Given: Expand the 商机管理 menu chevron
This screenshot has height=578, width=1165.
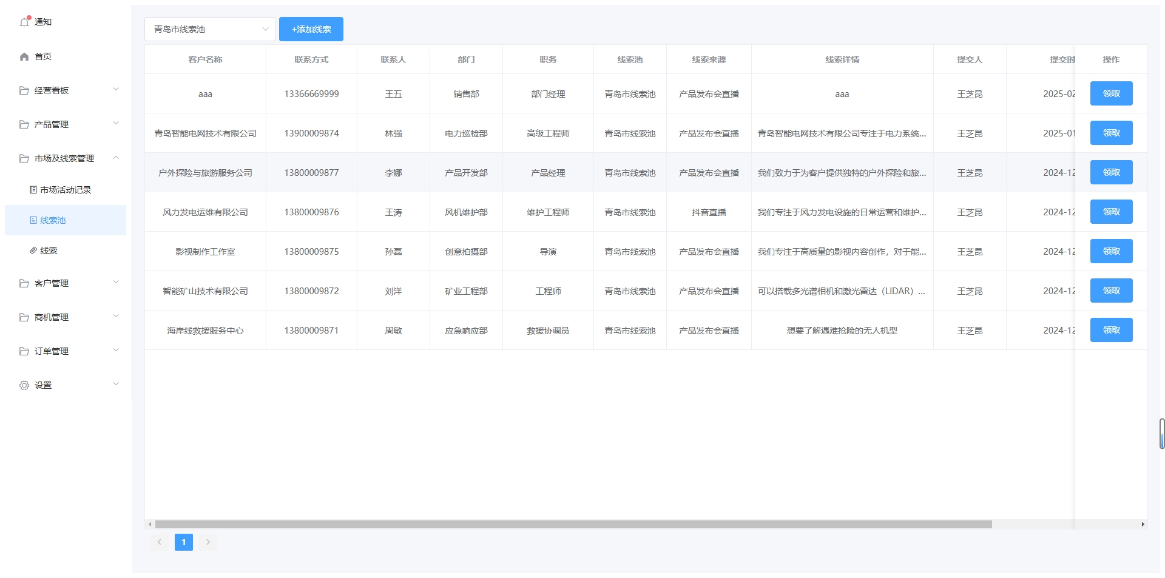Looking at the screenshot, I should click(x=116, y=317).
